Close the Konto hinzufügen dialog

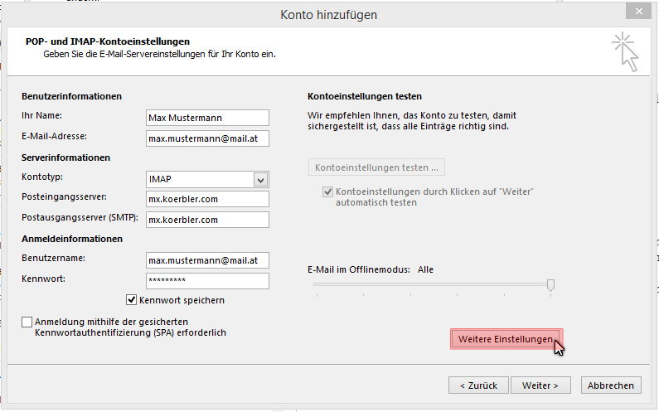pyautogui.click(x=638, y=12)
